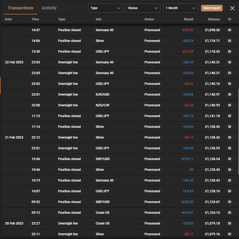Click ID icon for balance £1,079.16 row
Viewport: 239px width, 239px height.
click(229, 234)
